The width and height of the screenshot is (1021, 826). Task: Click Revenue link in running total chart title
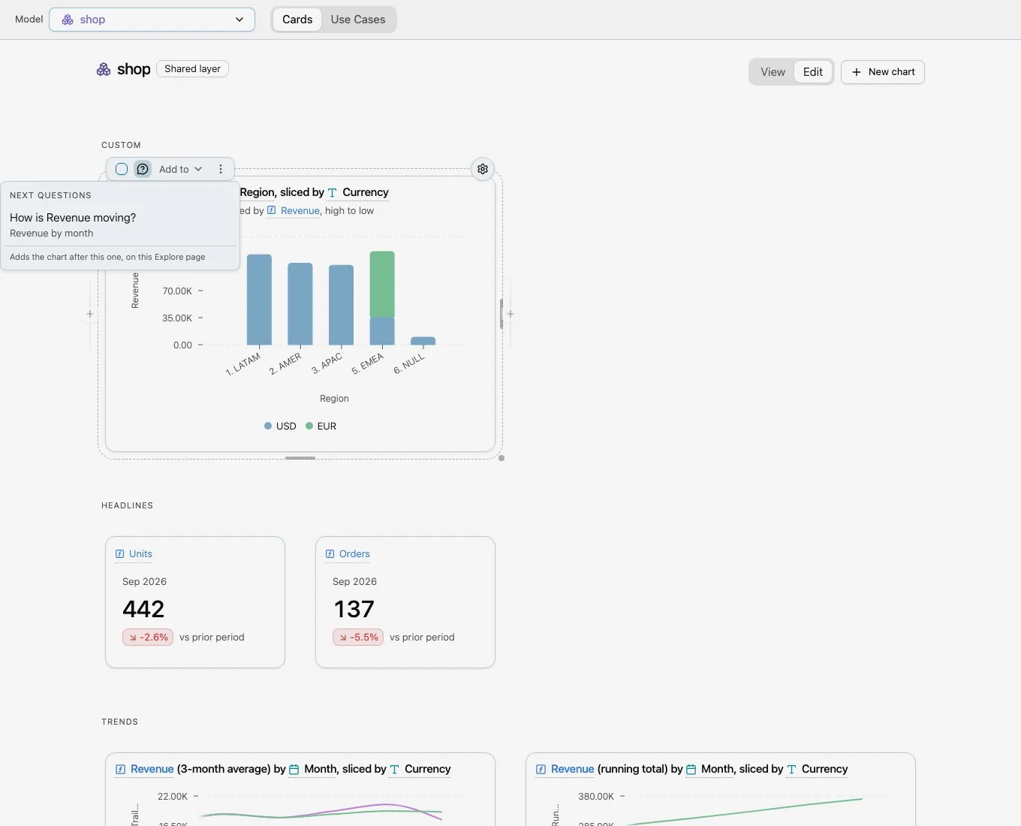573,769
